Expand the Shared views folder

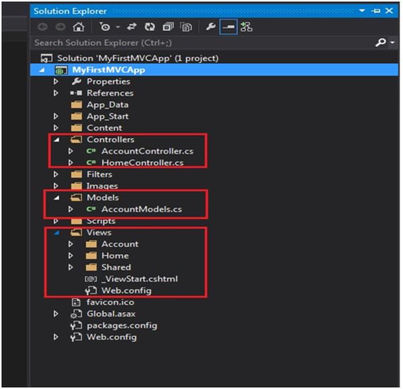[71, 267]
